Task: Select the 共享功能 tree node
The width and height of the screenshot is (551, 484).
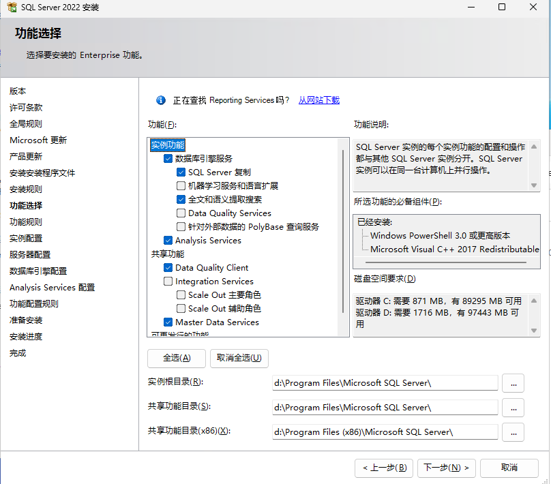Action: pyautogui.click(x=168, y=254)
